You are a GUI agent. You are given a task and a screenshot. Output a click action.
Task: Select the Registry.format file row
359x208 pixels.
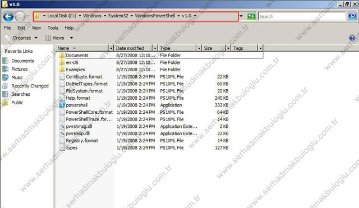pyautogui.click(x=144, y=141)
